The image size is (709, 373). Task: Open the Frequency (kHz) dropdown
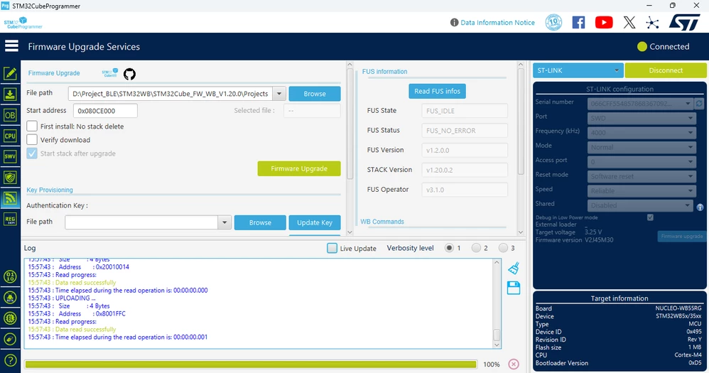pyautogui.click(x=642, y=132)
